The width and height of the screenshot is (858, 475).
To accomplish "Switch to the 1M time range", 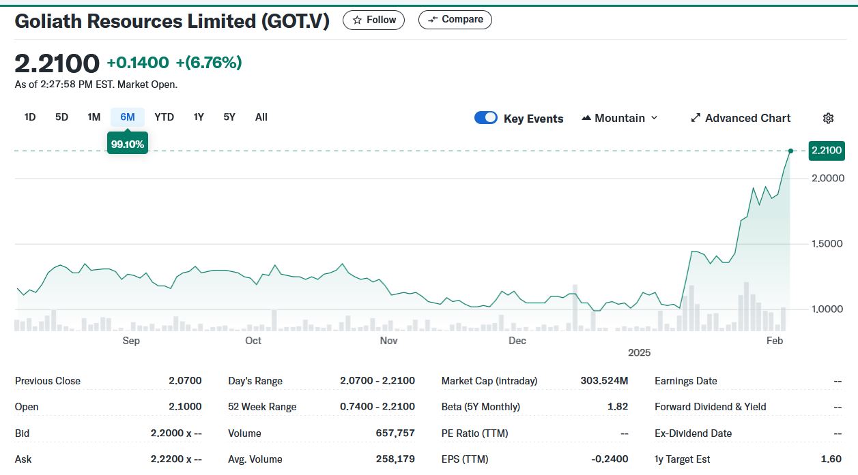I will point(94,117).
